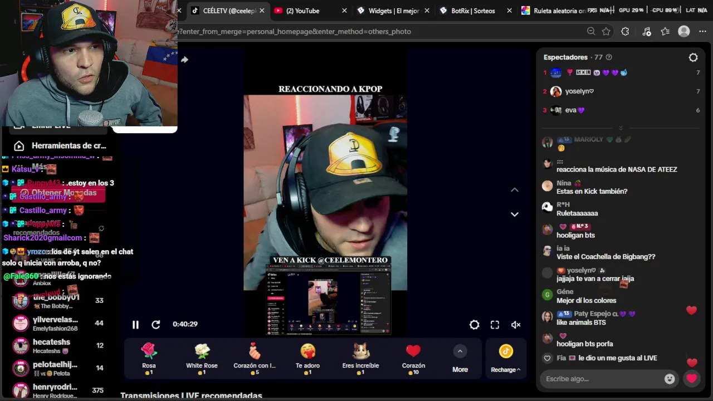Enter fullscreen mode on the player
Image resolution: width=713 pixels, height=401 pixels.
coord(495,325)
